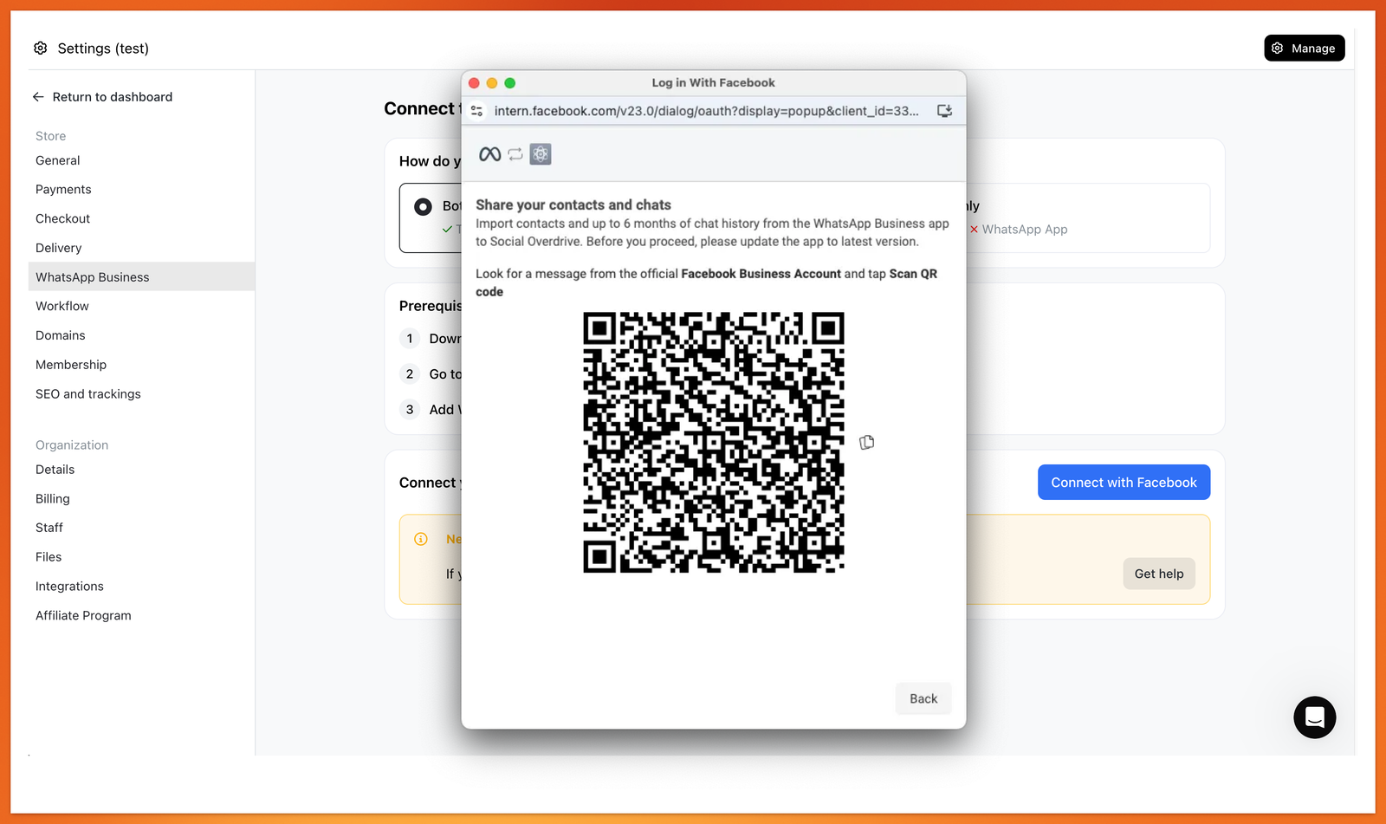Image resolution: width=1386 pixels, height=824 pixels.
Task: Open Affiliate Program page
Action: point(83,616)
